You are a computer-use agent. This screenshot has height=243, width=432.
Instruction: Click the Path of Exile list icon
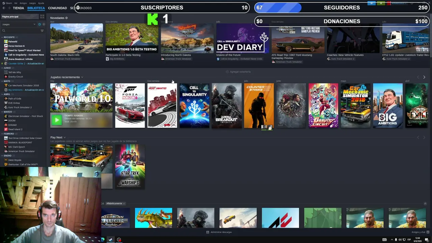tap(6, 99)
